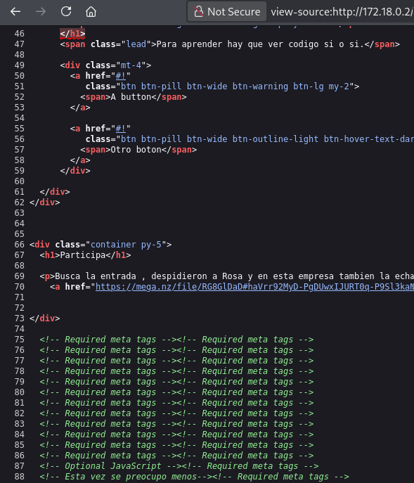
Task: Click the 'container py-5' class value
Action: coord(126,245)
